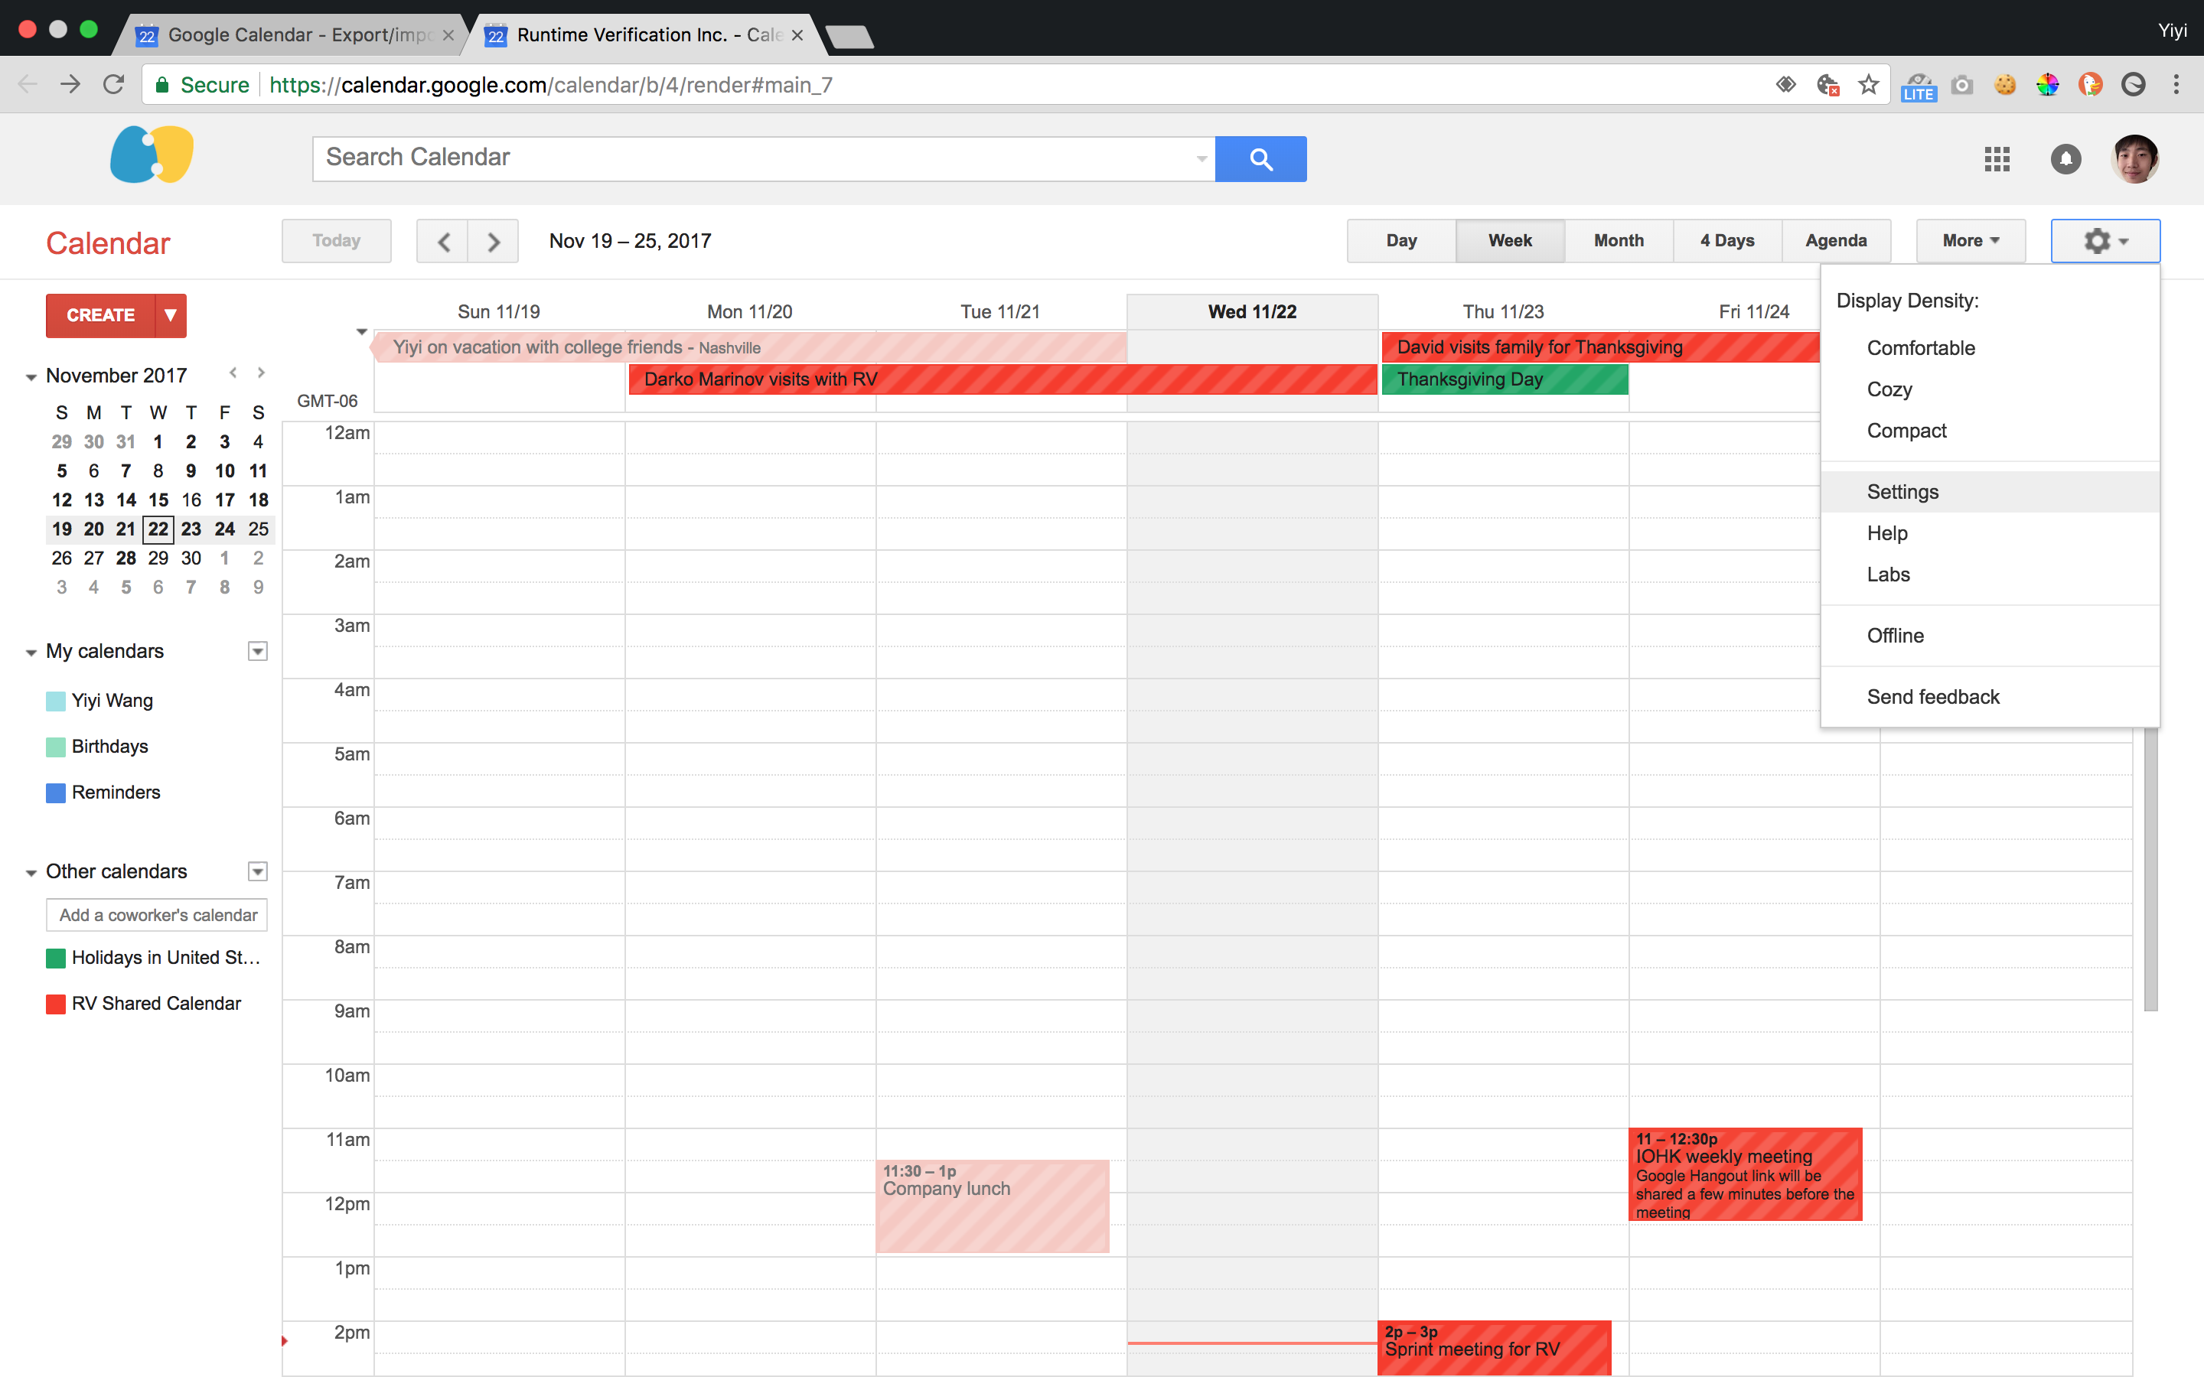The width and height of the screenshot is (2204, 1377).
Task: Open the Yiyi account avatar
Action: 2134,159
